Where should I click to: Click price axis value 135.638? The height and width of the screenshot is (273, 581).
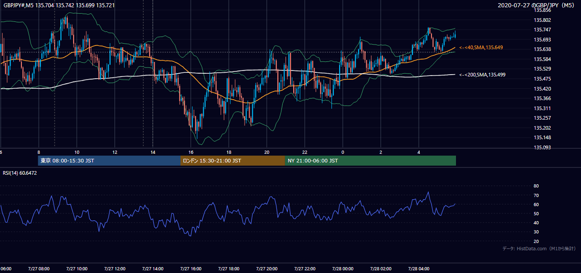tap(542, 49)
